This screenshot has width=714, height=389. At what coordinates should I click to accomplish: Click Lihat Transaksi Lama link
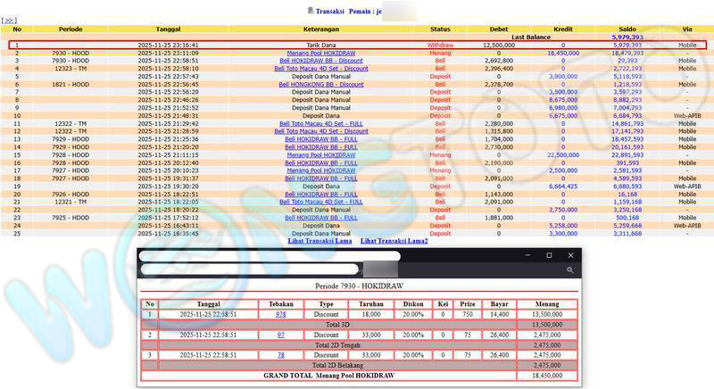point(319,241)
